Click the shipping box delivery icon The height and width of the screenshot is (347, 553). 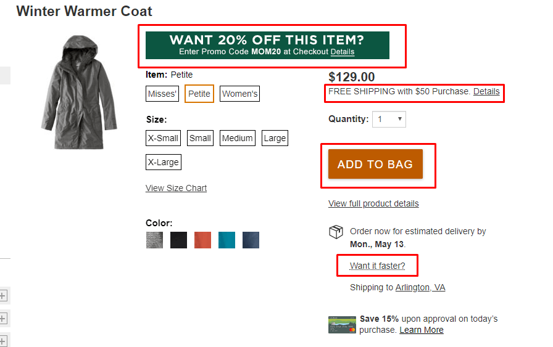pos(336,232)
